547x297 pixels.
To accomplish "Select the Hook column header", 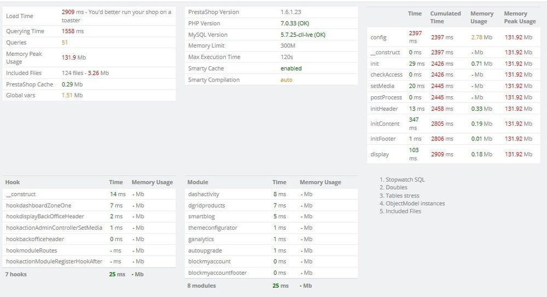I will tap(13, 182).
